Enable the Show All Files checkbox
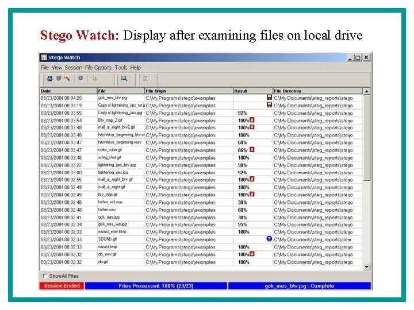 point(45,276)
